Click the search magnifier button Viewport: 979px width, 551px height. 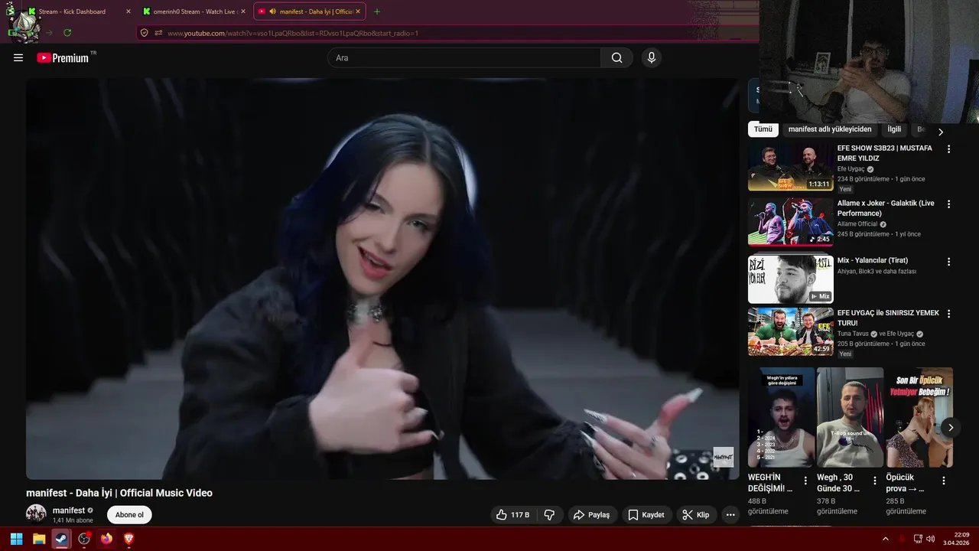pyautogui.click(x=616, y=57)
